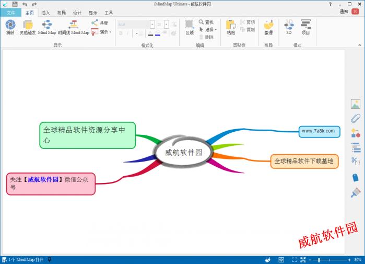Click the save icon in title bar
Viewport: 365px width, 264px height.
15,4
